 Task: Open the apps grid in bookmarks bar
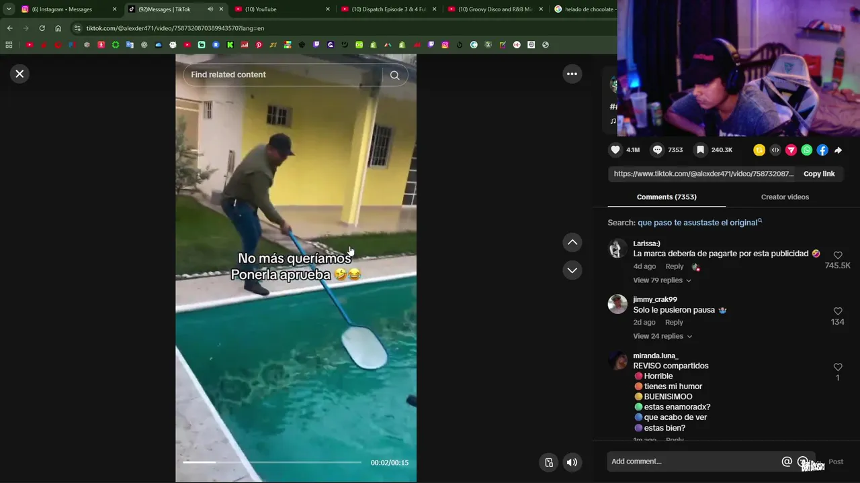click(9, 45)
